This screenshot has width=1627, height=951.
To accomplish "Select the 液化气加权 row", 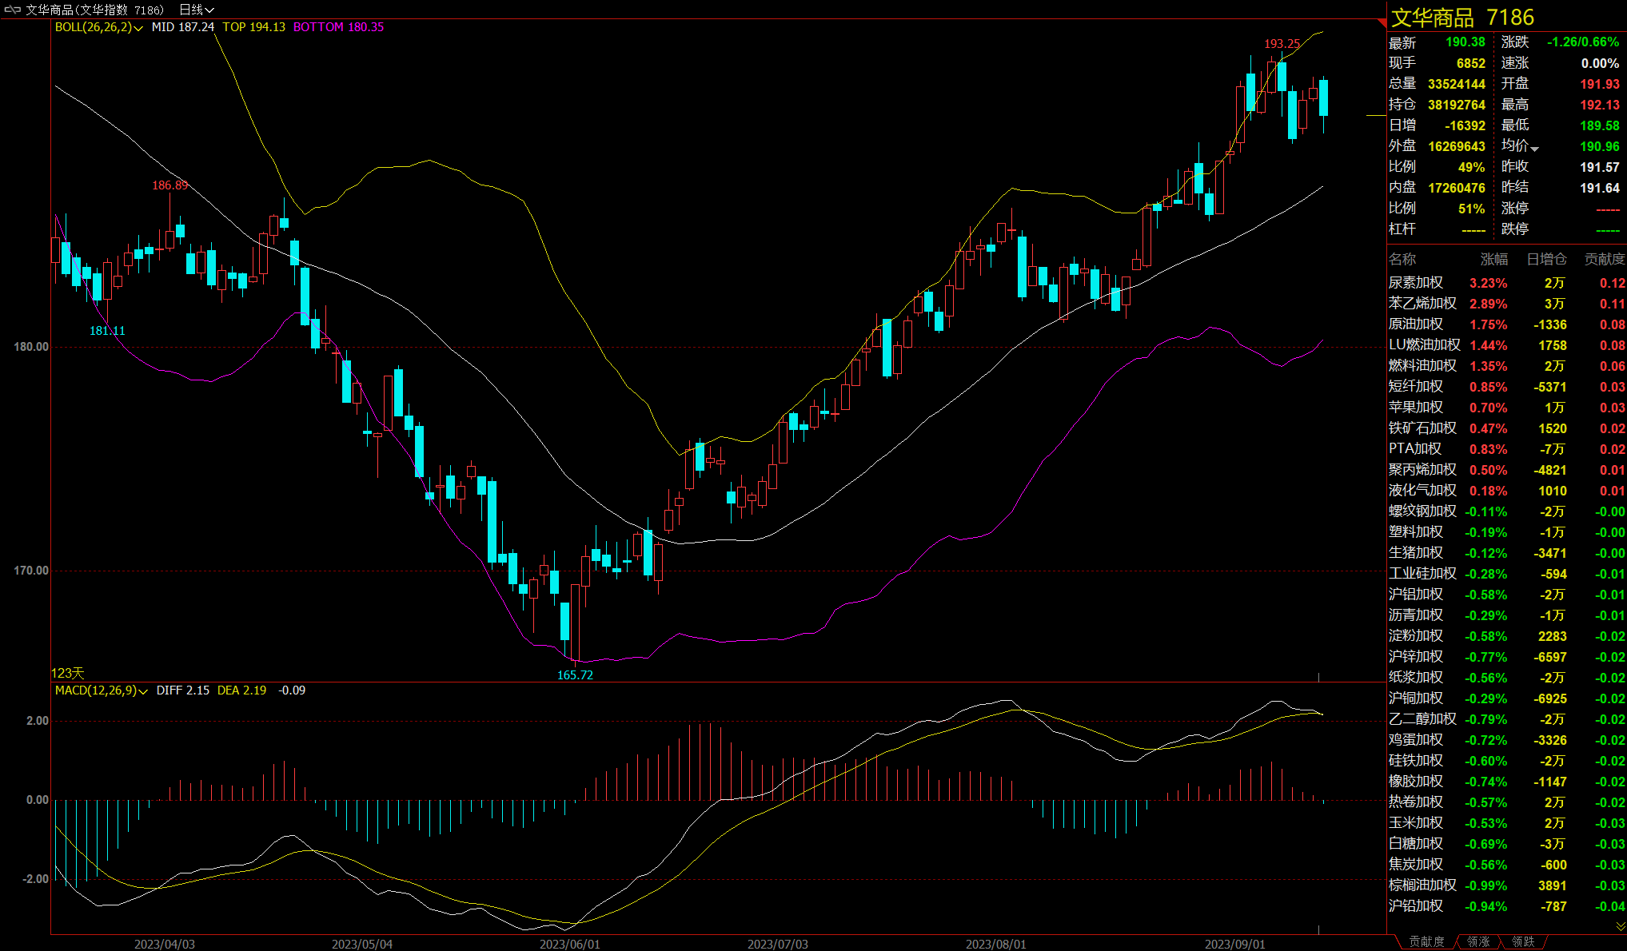I will coord(1507,491).
